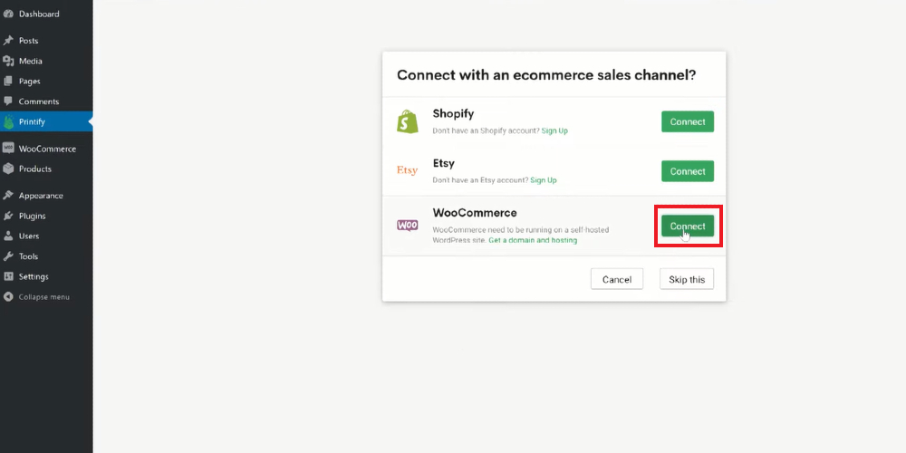The image size is (906, 453).
Task: Connect the Shopify sales channel
Action: tap(688, 122)
